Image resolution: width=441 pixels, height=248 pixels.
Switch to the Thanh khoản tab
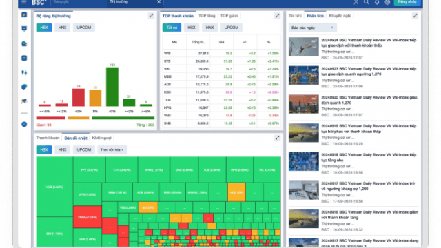(x=48, y=138)
